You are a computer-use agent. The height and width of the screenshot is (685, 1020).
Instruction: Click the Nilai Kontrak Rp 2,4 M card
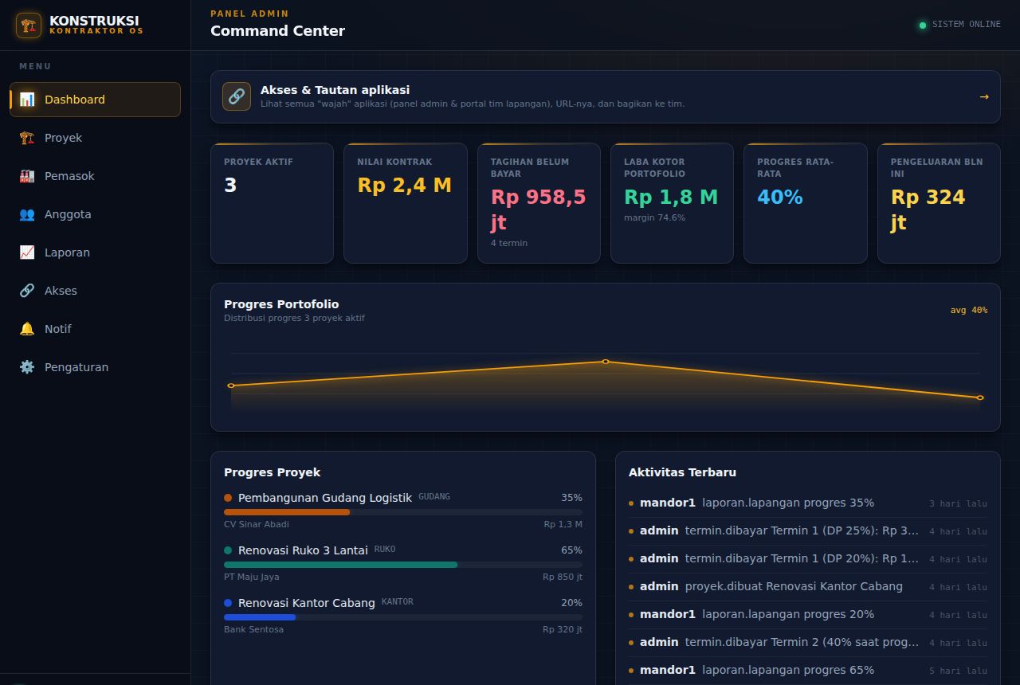405,203
